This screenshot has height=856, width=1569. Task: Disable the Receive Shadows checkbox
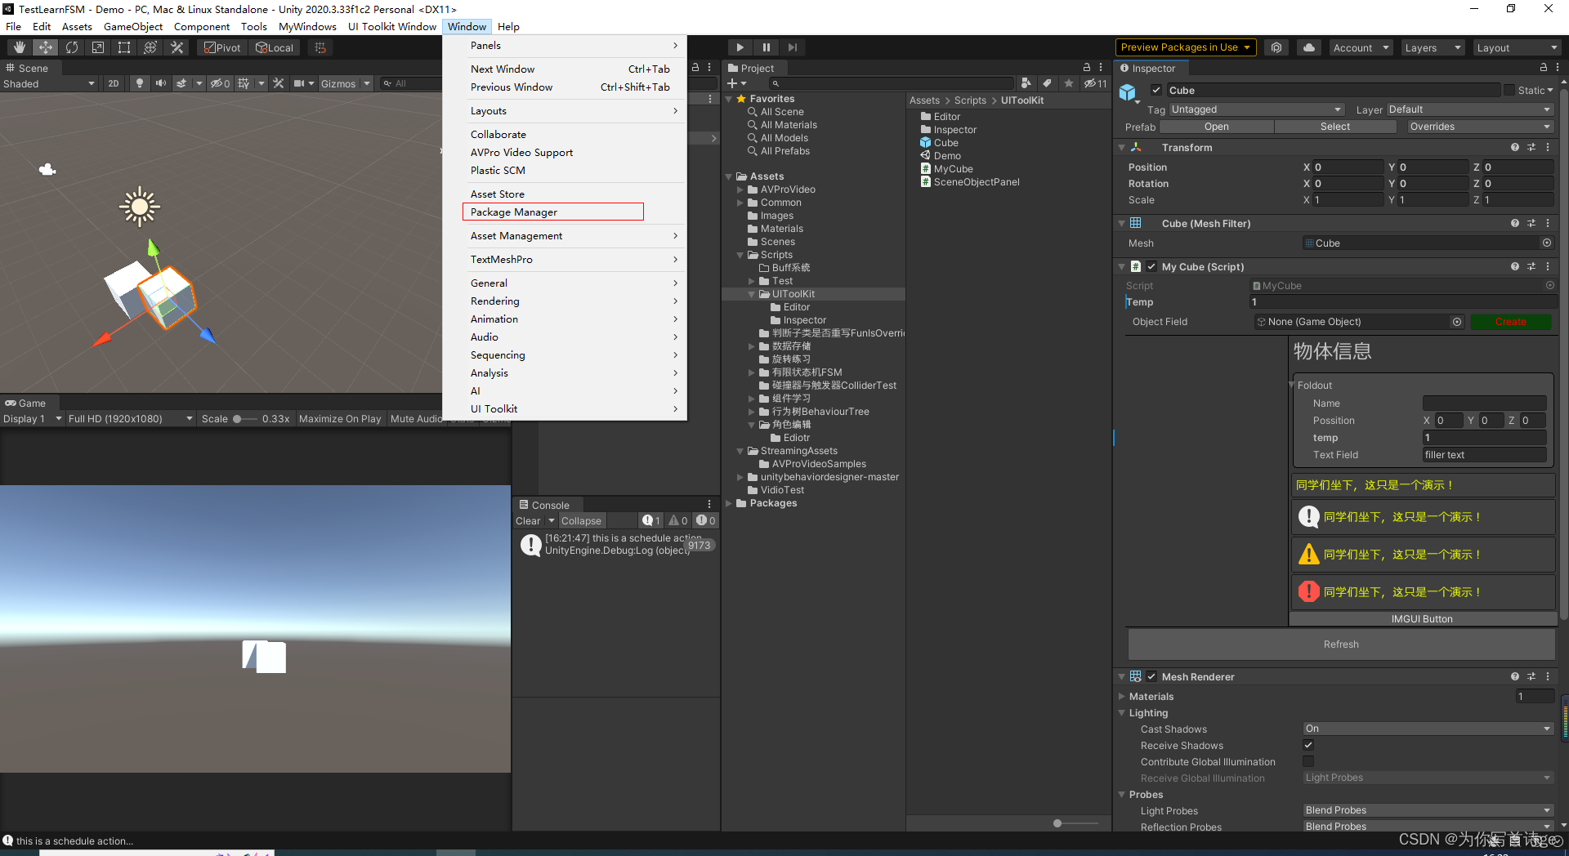pyautogui.click(x=1308, y=745)
